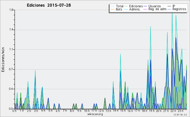Click the '23 h' x-axis label
This screenshot has height=117, width=190.
(x=180, y=111)
